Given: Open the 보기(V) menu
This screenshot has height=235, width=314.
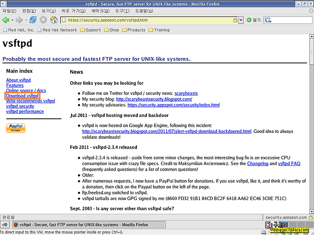Looking at the screenshot, I should click(49, 11).
